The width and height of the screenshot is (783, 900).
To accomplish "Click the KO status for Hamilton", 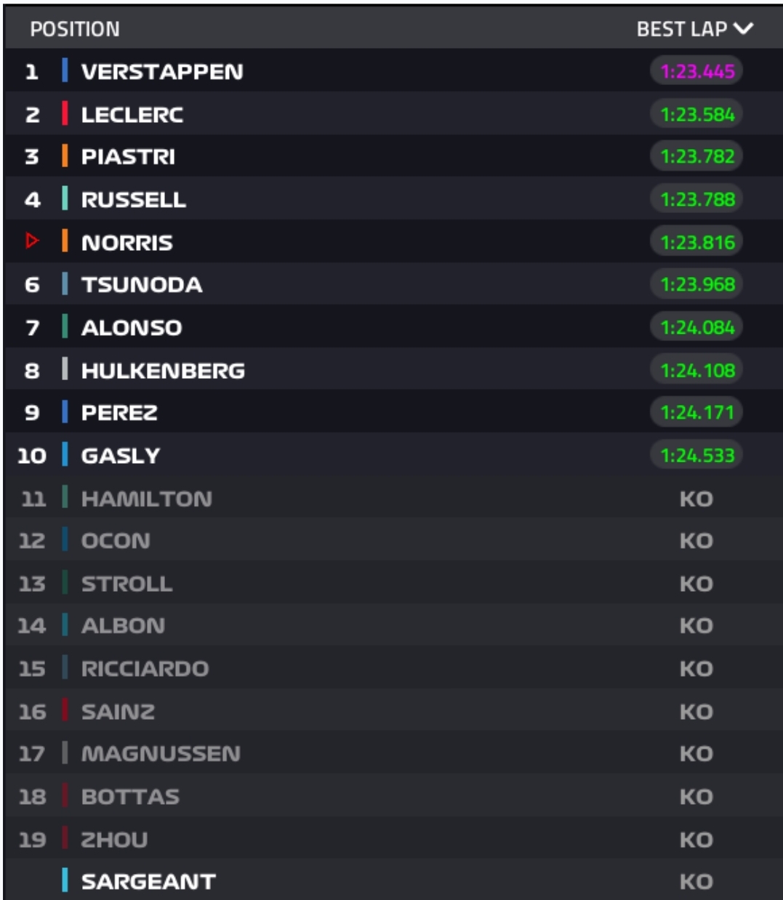I will [696, 499].
